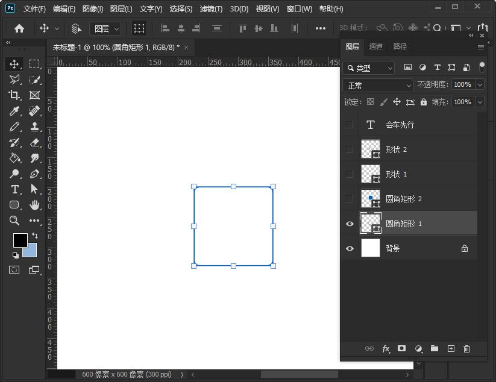This screenshot has height=382, width=496.
Task: Open the 滤镜(T) menu
Action: click(x=211, y=9)
